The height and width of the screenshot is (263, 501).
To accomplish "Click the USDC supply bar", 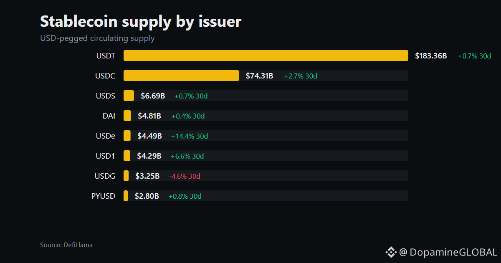I will [181, 76].
